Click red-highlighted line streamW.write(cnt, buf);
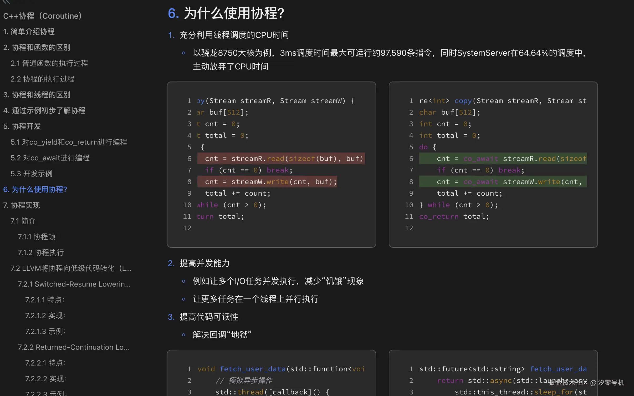Image resolution: width=634 pixels, height=396 pixels. coord(267,182)
